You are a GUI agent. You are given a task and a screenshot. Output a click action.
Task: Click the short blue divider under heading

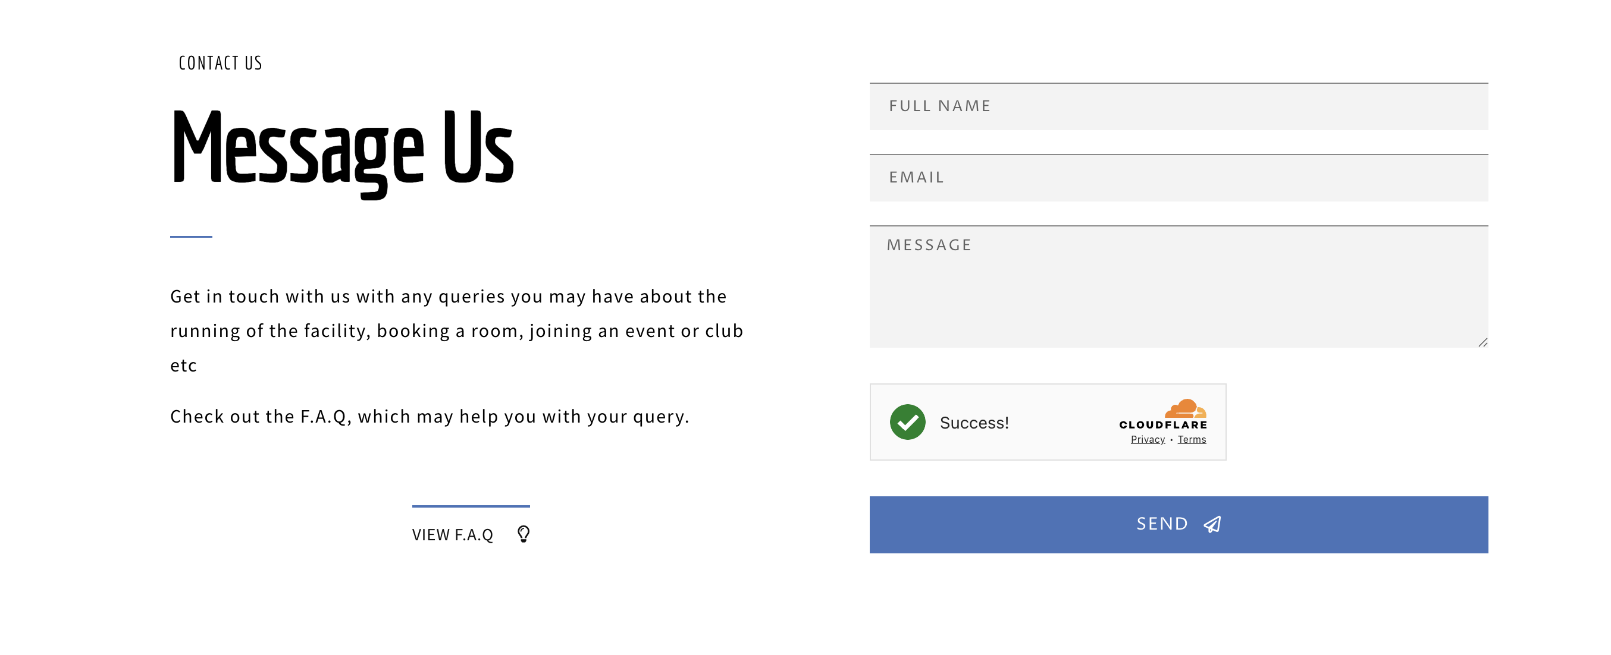tap(191, 236)
